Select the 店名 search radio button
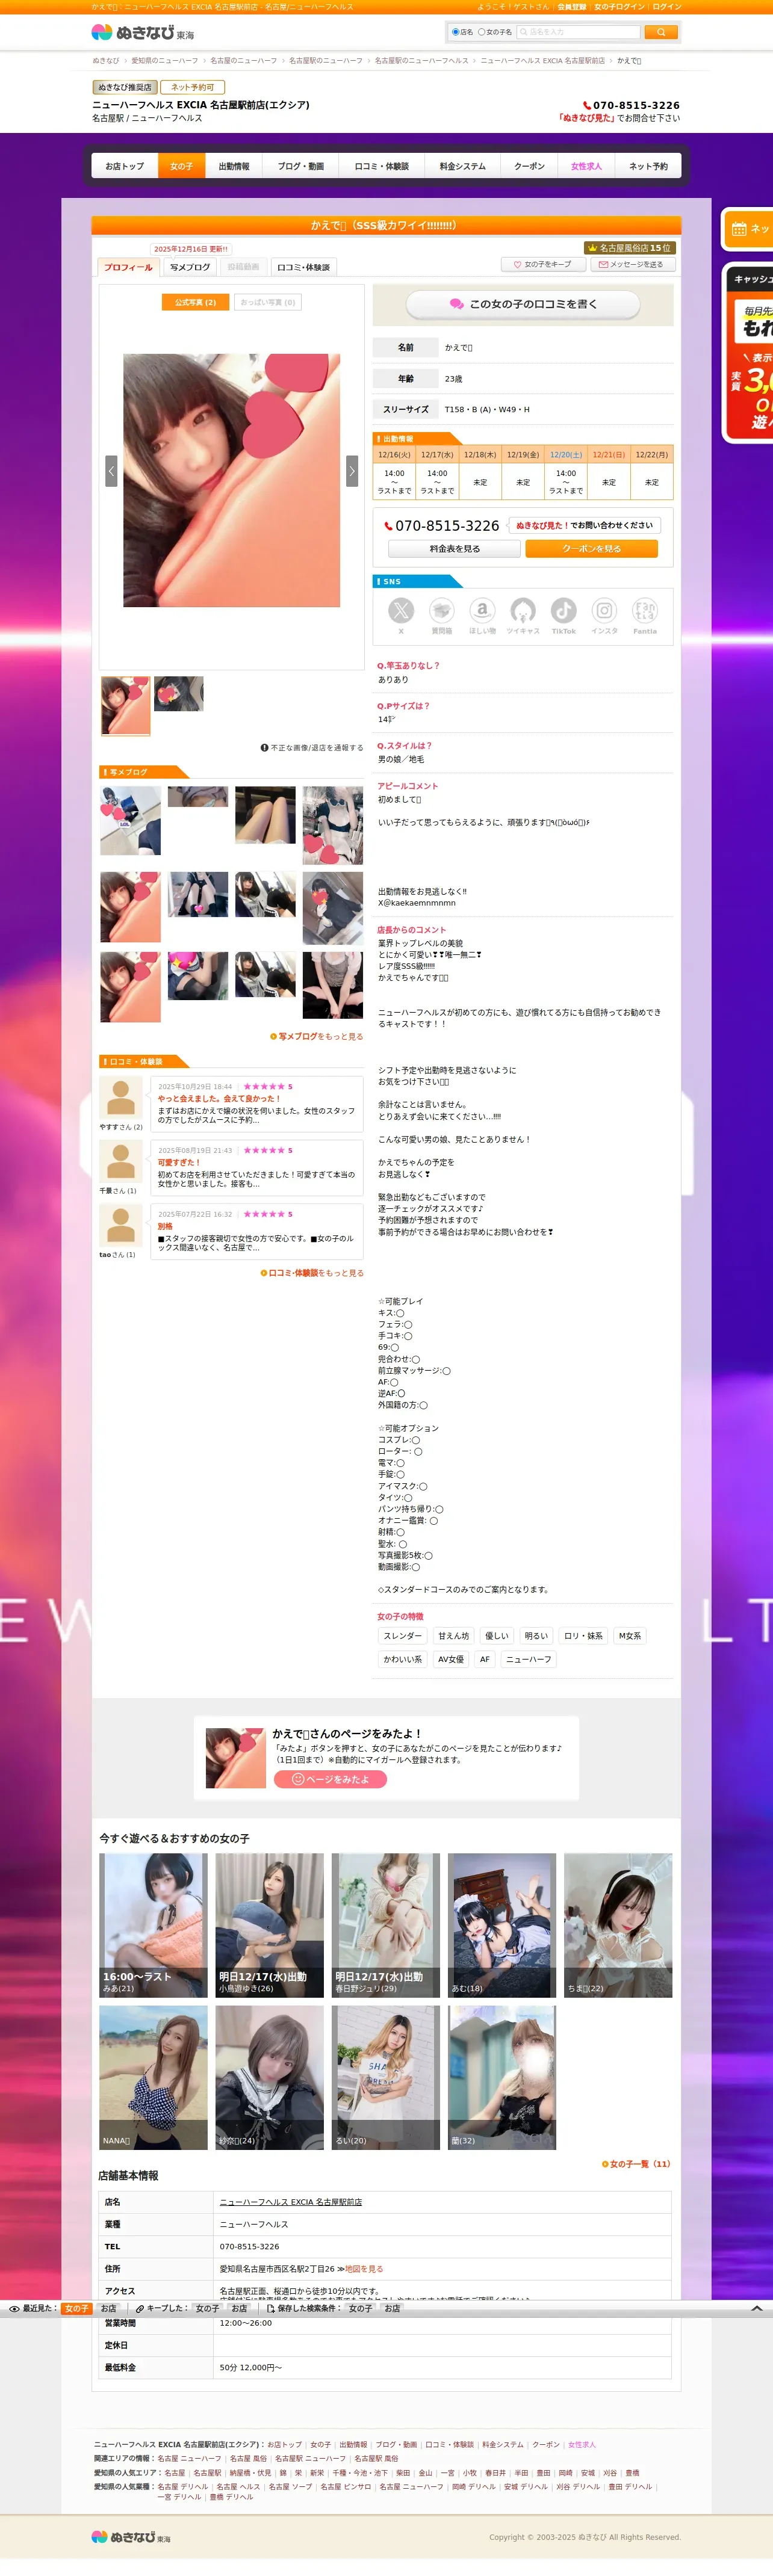The image size is (773, 2576). click(455, 32)
